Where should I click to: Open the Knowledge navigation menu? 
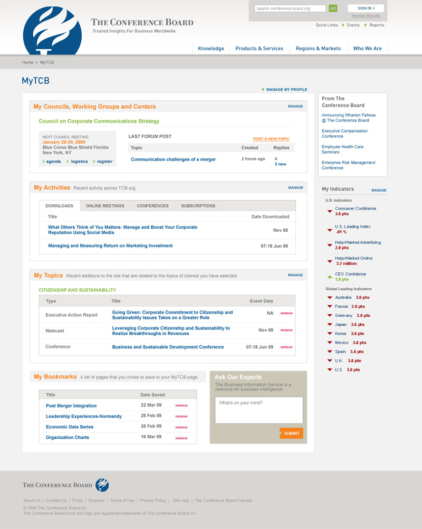[x=211, y=49]
